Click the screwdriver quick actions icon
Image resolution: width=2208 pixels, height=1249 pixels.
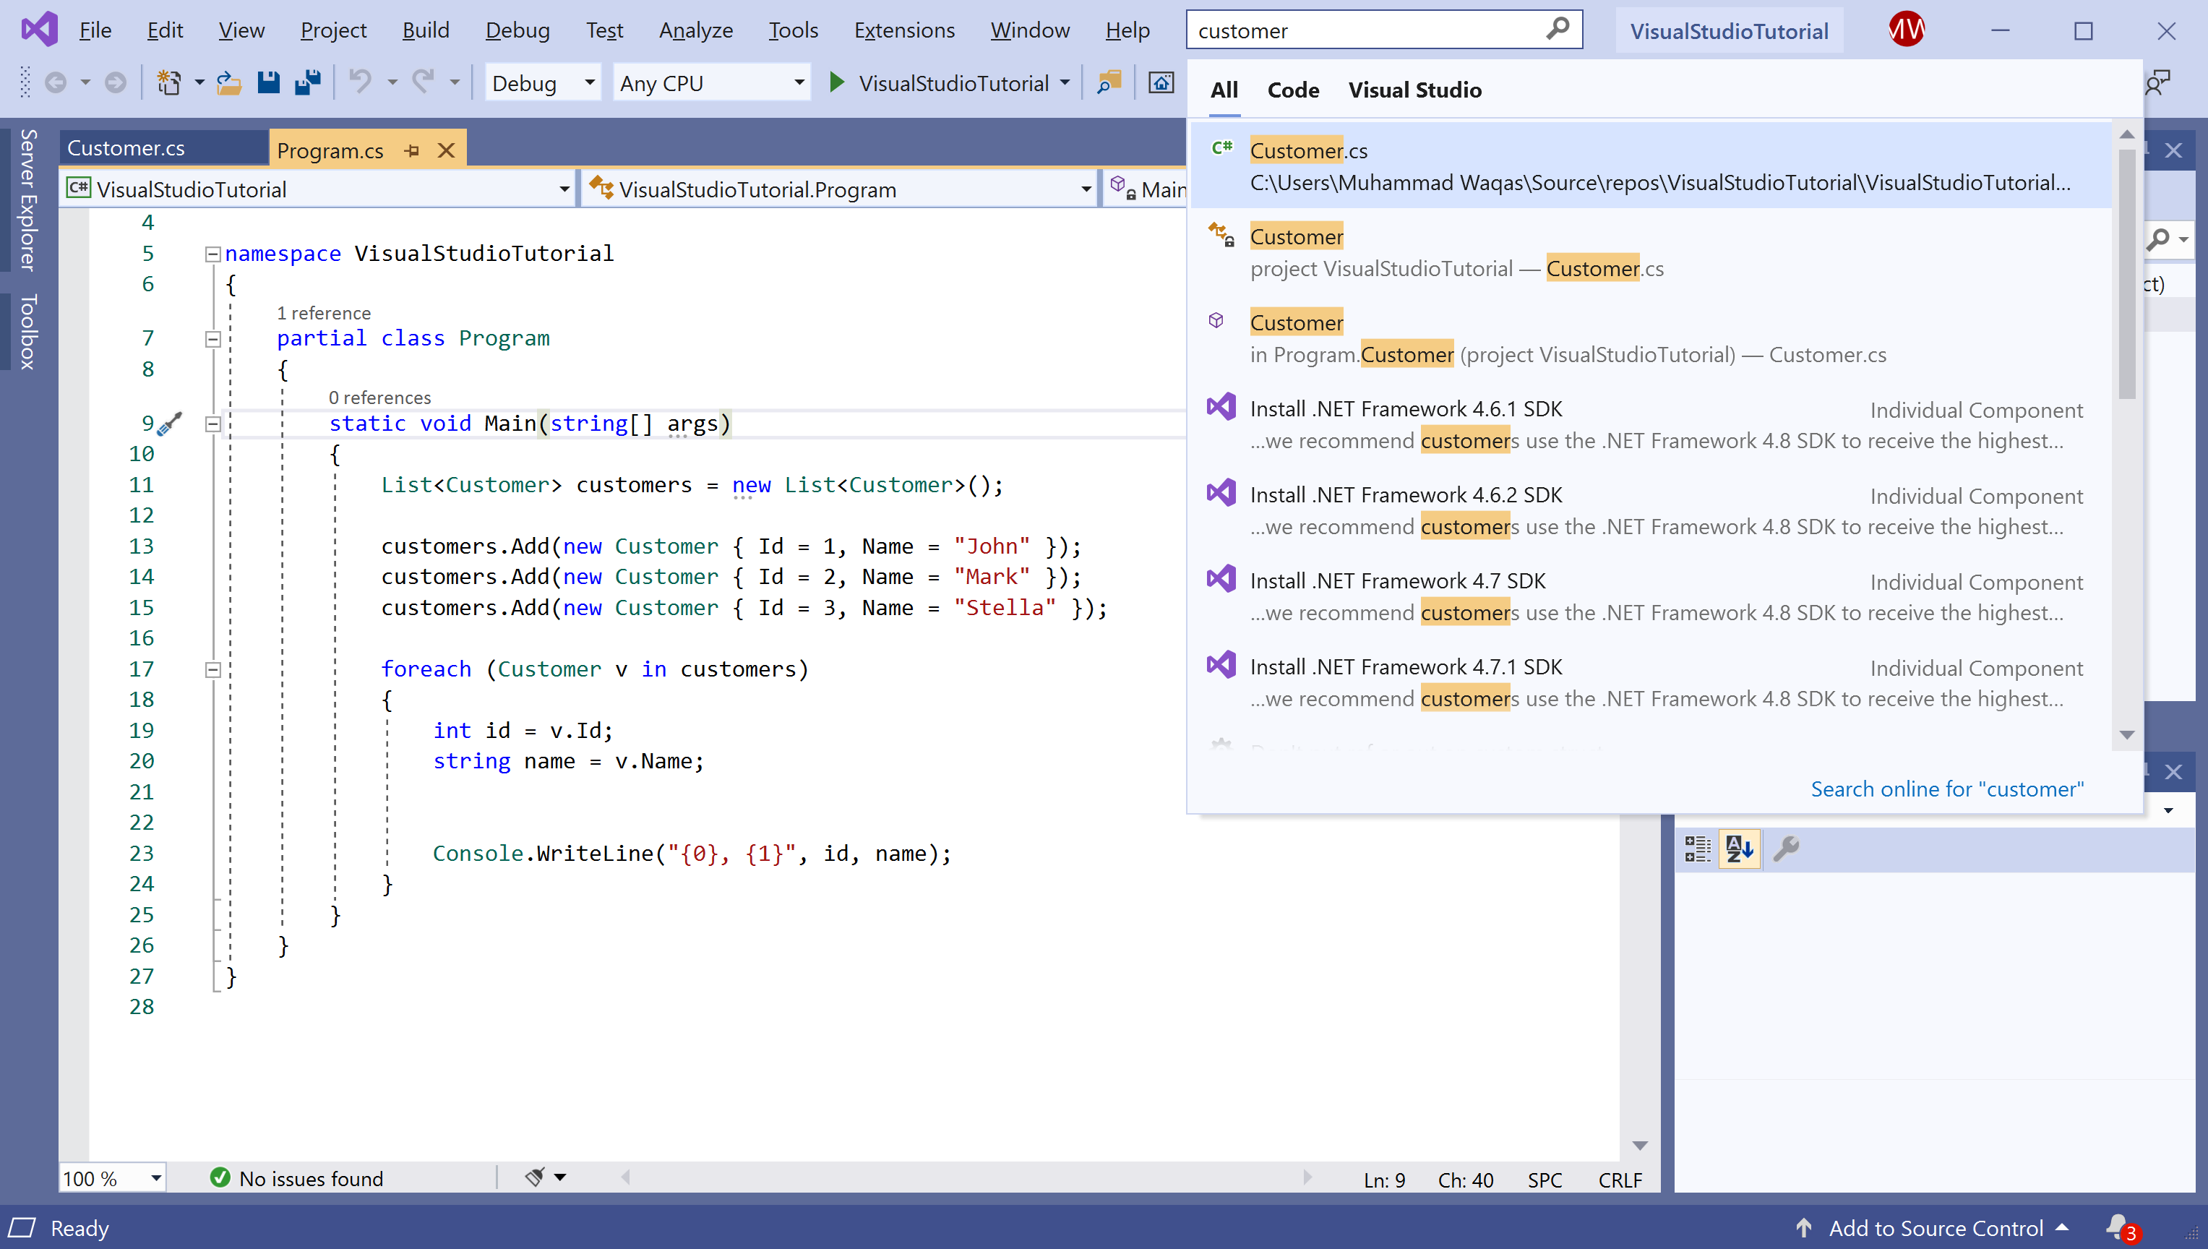click(x=170, y=423)
